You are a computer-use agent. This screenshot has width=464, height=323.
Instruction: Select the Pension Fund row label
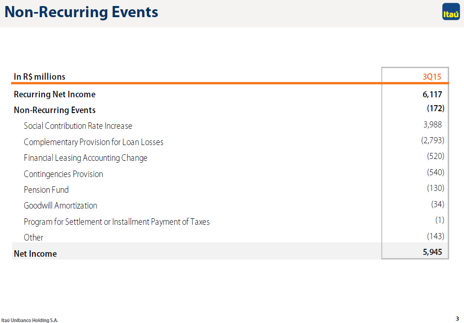[46, 190]
